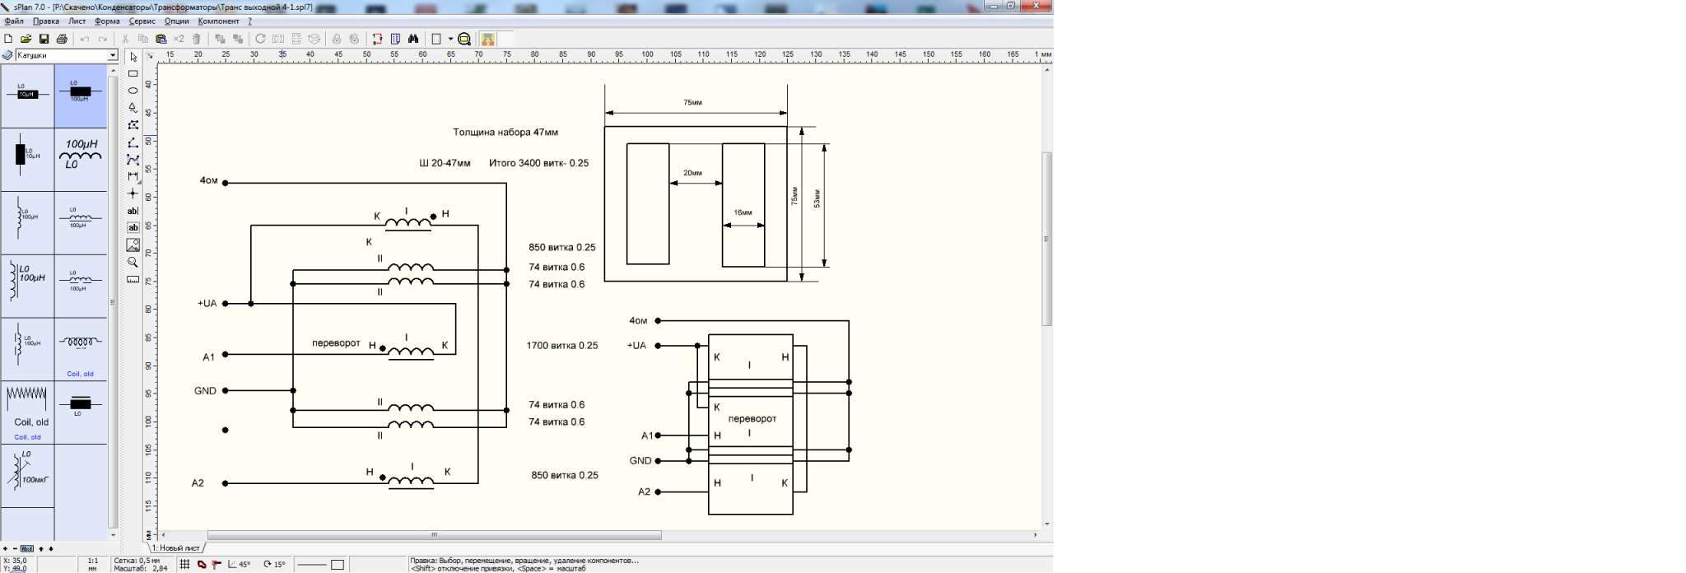Switch to the '1: Новый лист' tab
Screen dimensions: 1686x573
coord(176,548)
